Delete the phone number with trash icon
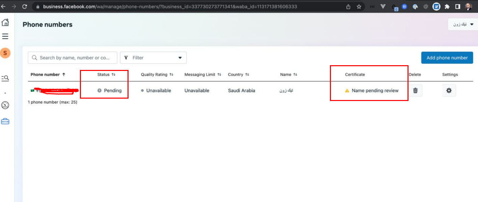The height and width of the screenshot is (202, 478). [415, 91]
